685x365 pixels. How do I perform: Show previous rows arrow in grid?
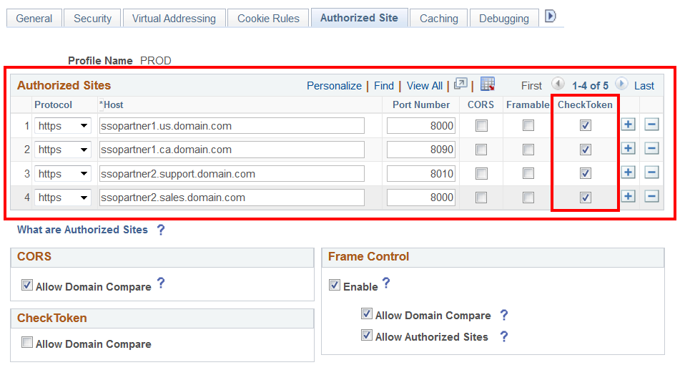pos(558,83)
